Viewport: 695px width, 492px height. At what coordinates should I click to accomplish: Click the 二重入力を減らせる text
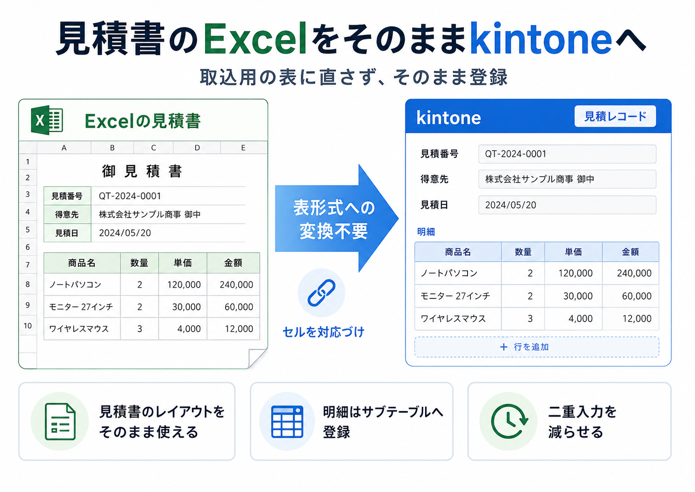tap(583, 422)
